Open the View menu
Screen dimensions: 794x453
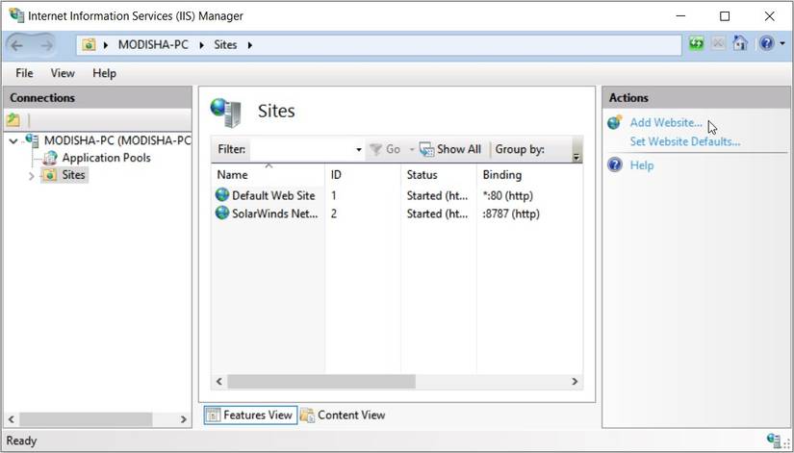coord(63,73)
